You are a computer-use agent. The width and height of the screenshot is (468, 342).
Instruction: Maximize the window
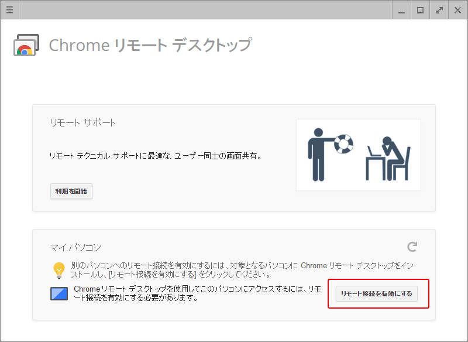(420, 10)
